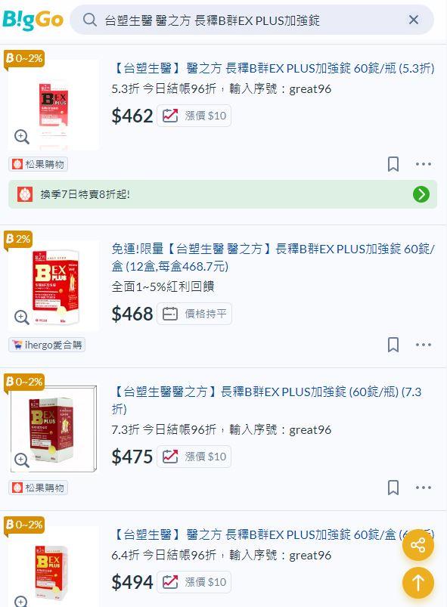Open the orange share button

tap(418, 545)
